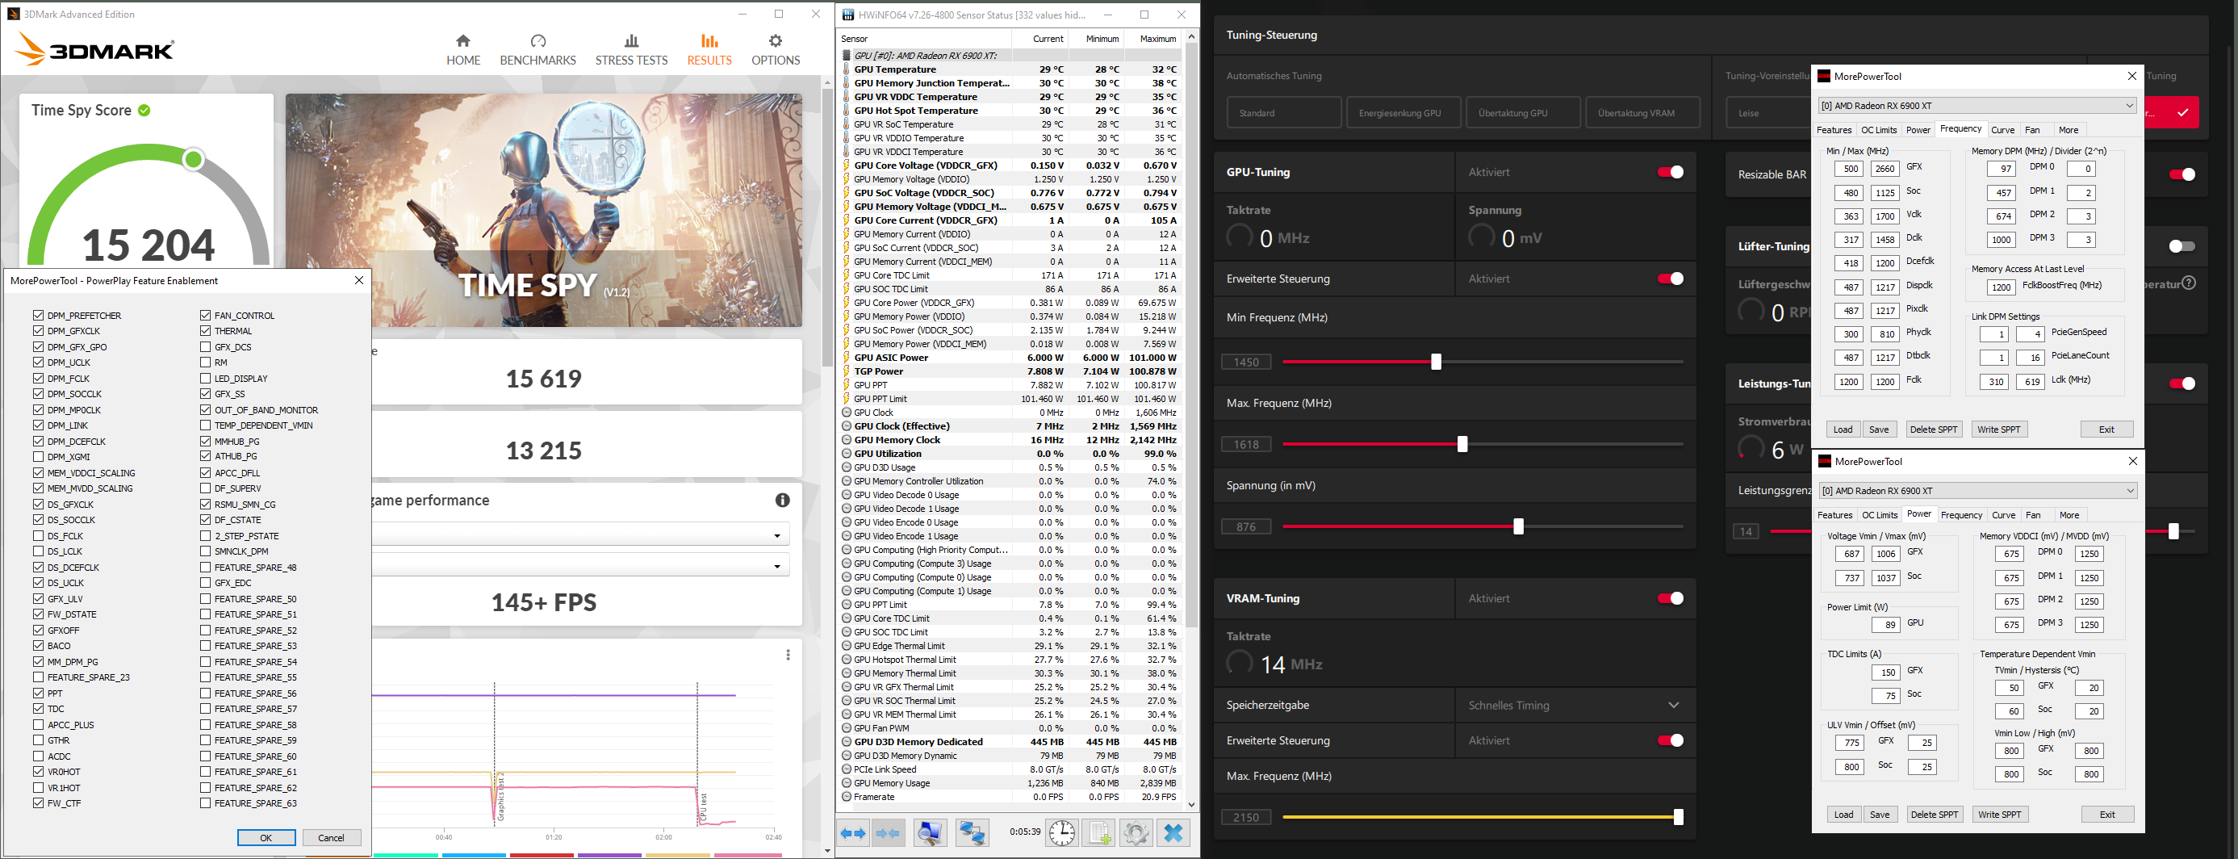Click the game performance info icon
Image resolution: width=2238 pixels, height=859 pixels.
point(783,500)
